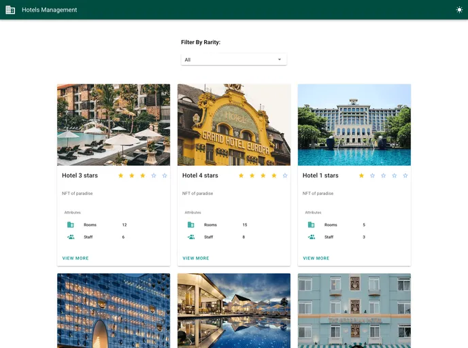Open the Filter By Rarity dropdown
The height and width of the screenshot is (348, 468).
[233, 60]
